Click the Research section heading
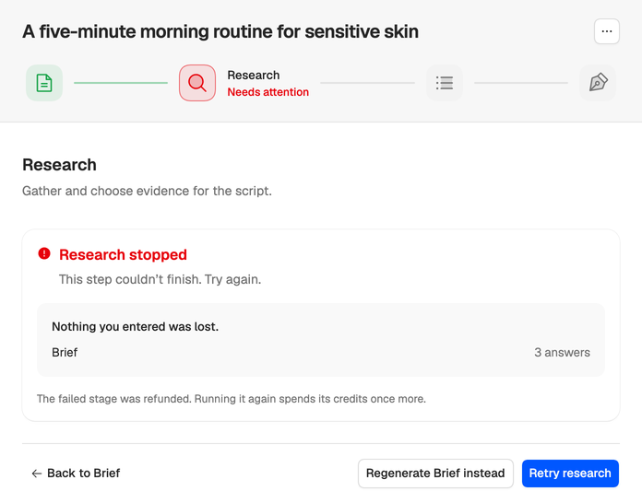Viewport: 642px width, 503px height. tap(59, 165)
